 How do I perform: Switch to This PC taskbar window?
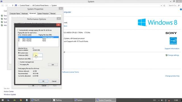click(x=41, y=100)
